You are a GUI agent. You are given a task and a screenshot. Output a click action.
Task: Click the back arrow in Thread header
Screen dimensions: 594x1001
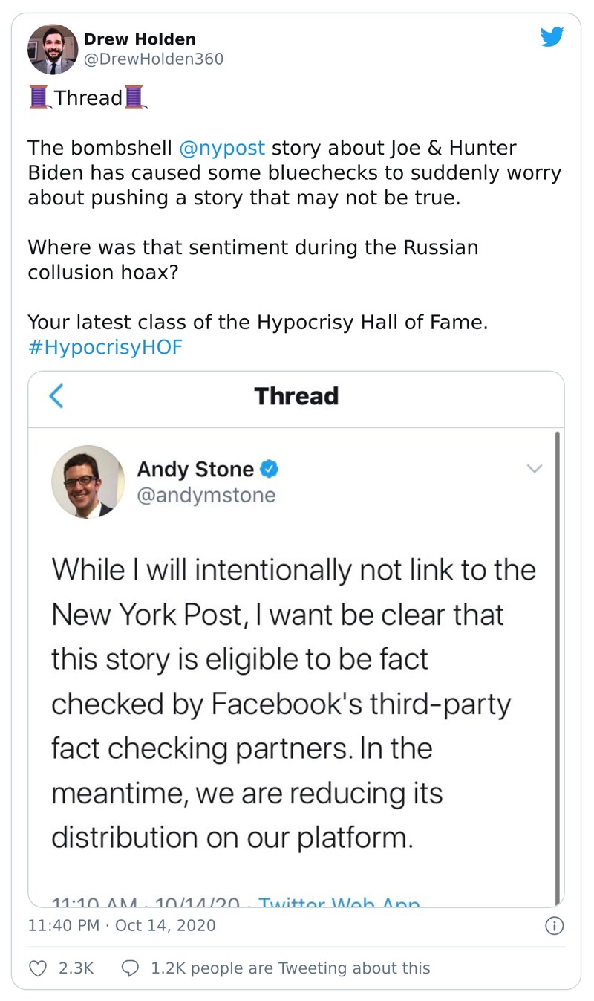click(56, 396)
